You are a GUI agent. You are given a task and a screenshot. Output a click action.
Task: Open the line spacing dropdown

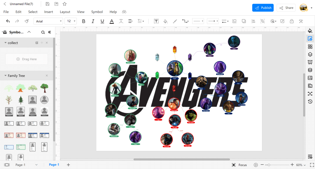tap(141, 21)
